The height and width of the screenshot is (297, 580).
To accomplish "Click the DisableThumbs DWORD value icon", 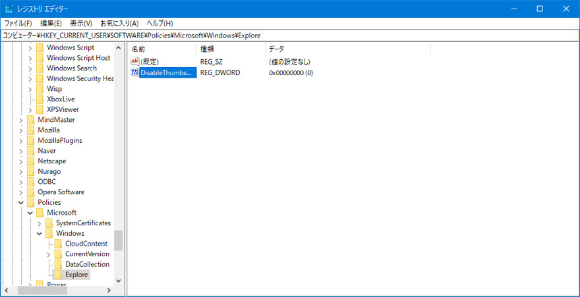I will tap(135, 73).
